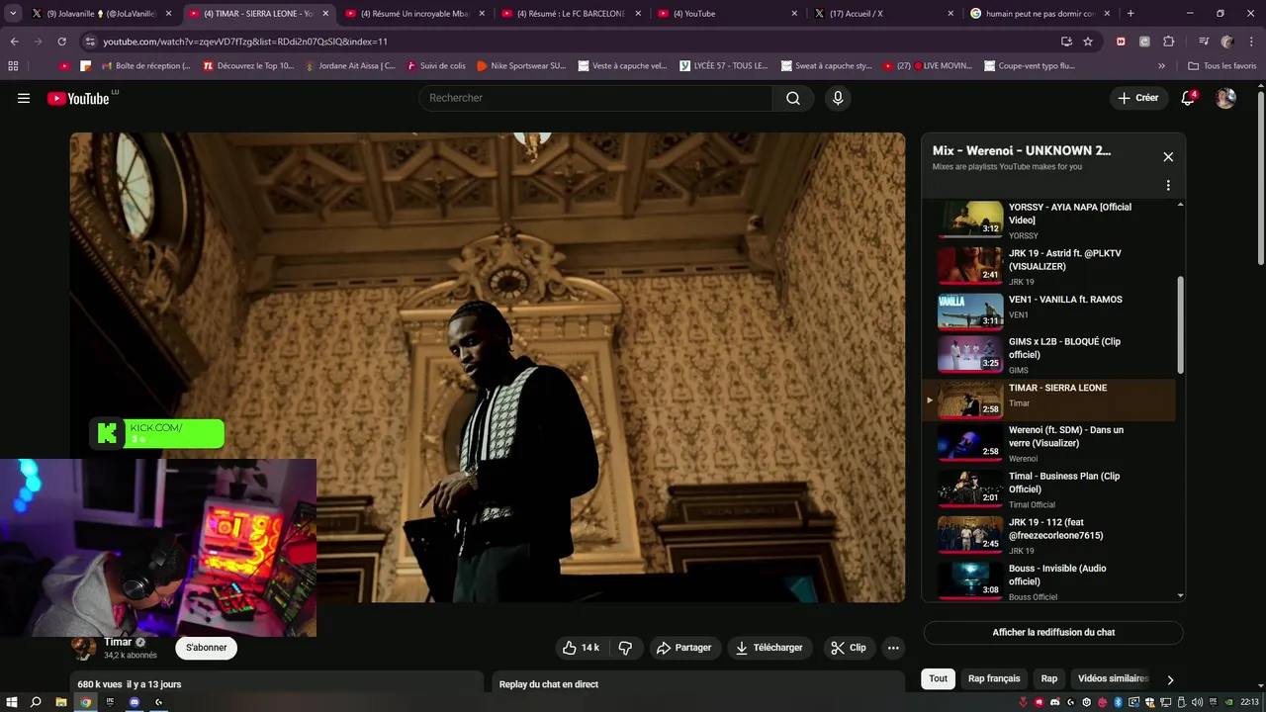Switch to 'Résumé Un incroyable Mba' tab
The image size is (1266, 712).
point(413,14)
